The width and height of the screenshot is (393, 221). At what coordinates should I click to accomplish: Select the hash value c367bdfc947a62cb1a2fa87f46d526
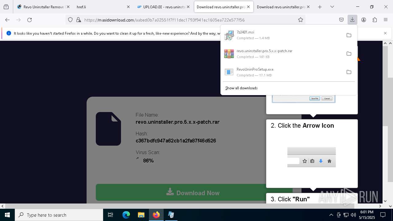click(176, 141)
